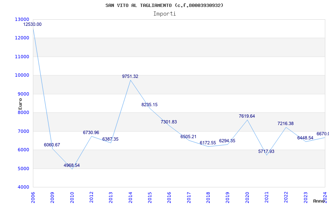Click the 2010 x-axis year label

coord(72,198)
